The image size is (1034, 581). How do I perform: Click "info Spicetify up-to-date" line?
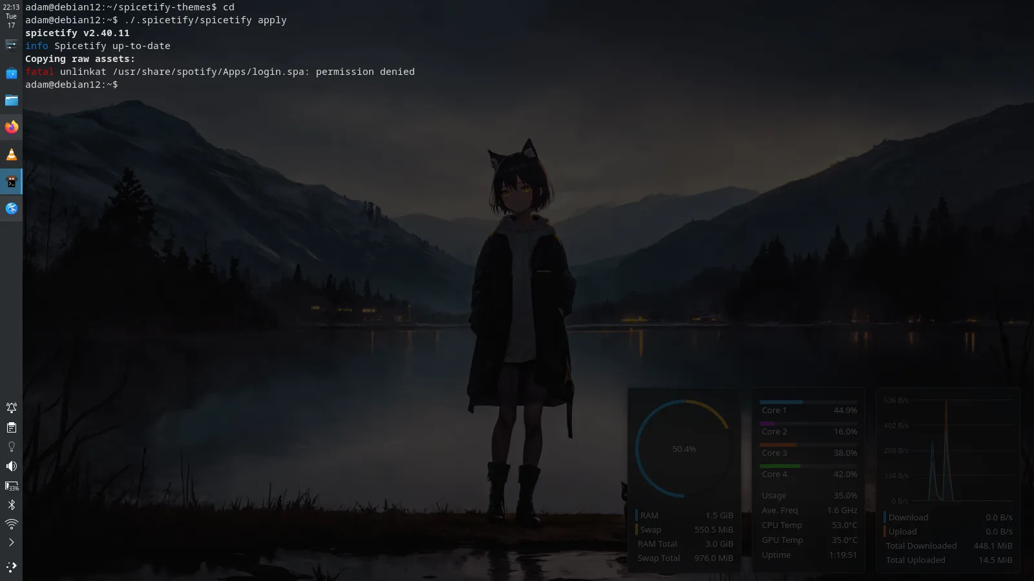tap(98, 46)
